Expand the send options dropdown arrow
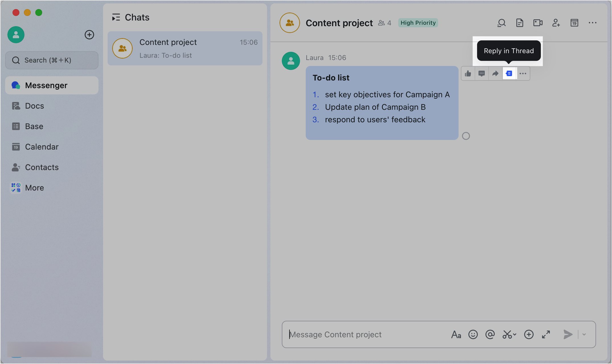 (x=584, y=335)
